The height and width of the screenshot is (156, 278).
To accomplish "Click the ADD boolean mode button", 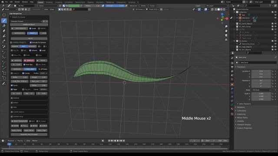I will (x=23, y=46).
